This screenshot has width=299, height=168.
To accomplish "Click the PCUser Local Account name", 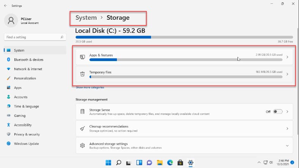I will coord(30,20).
